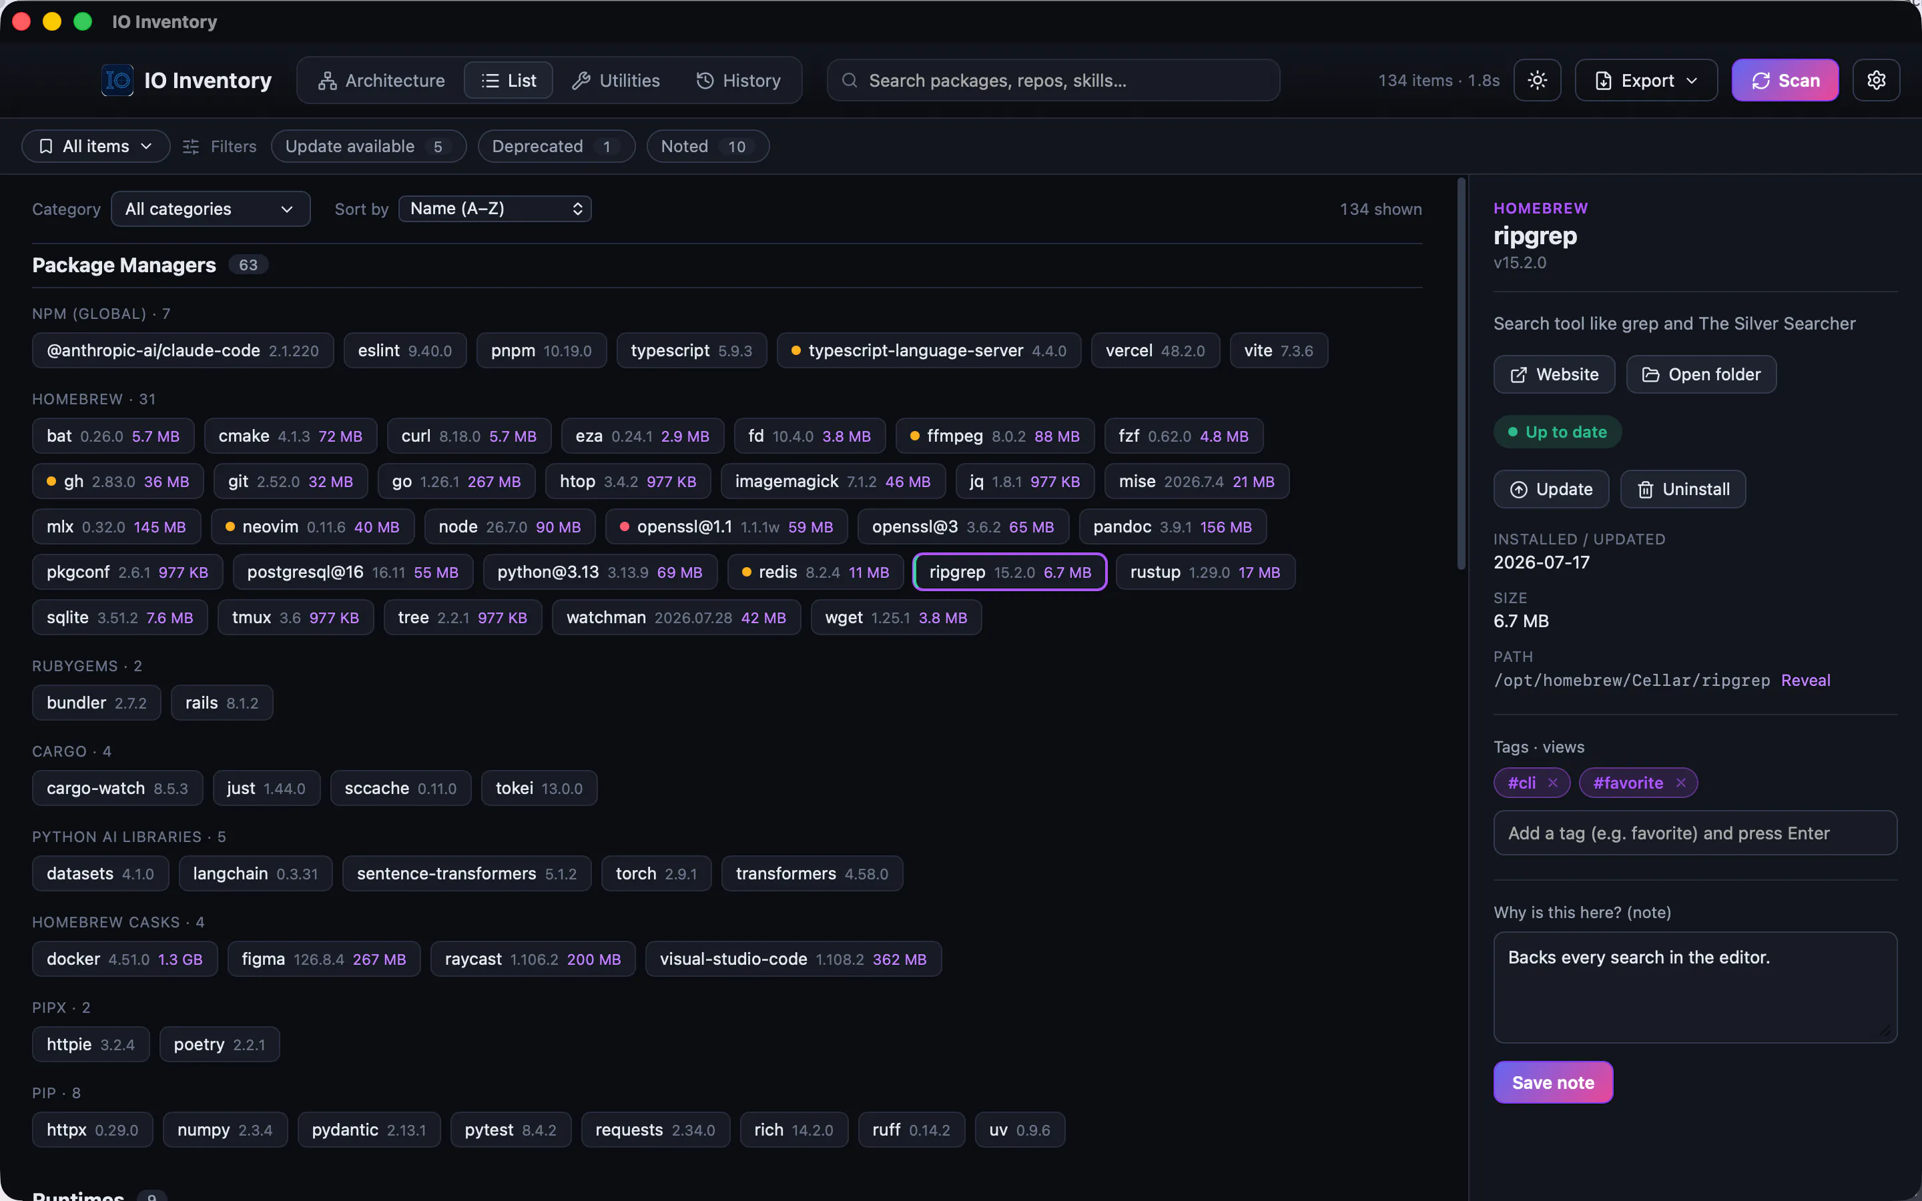The image size is (1922, 1201).
Task: Select the pydantic pip chip
Action: tap(368, 1130)
